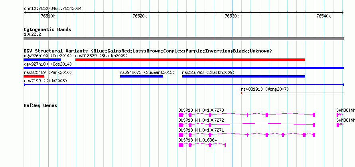Image resolution: width=355 pixels, height=167 pixels.
Task: Click the DGV Structural Variants track title
Action: tap(148, 51)
